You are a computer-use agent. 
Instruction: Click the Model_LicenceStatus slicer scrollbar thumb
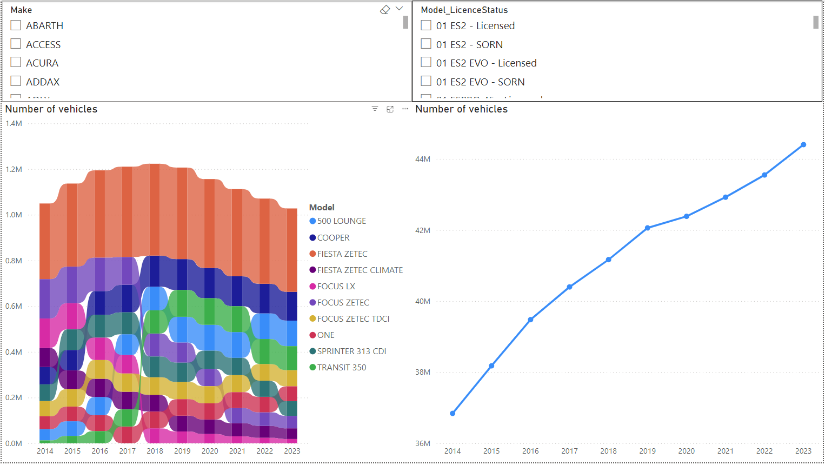pos(816,22)
